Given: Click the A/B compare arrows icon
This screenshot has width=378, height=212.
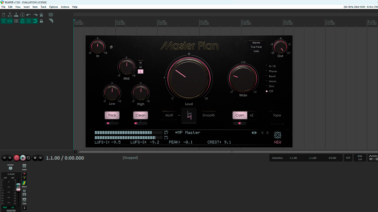Looking at the screenshot, I should [x=254, y=133].
